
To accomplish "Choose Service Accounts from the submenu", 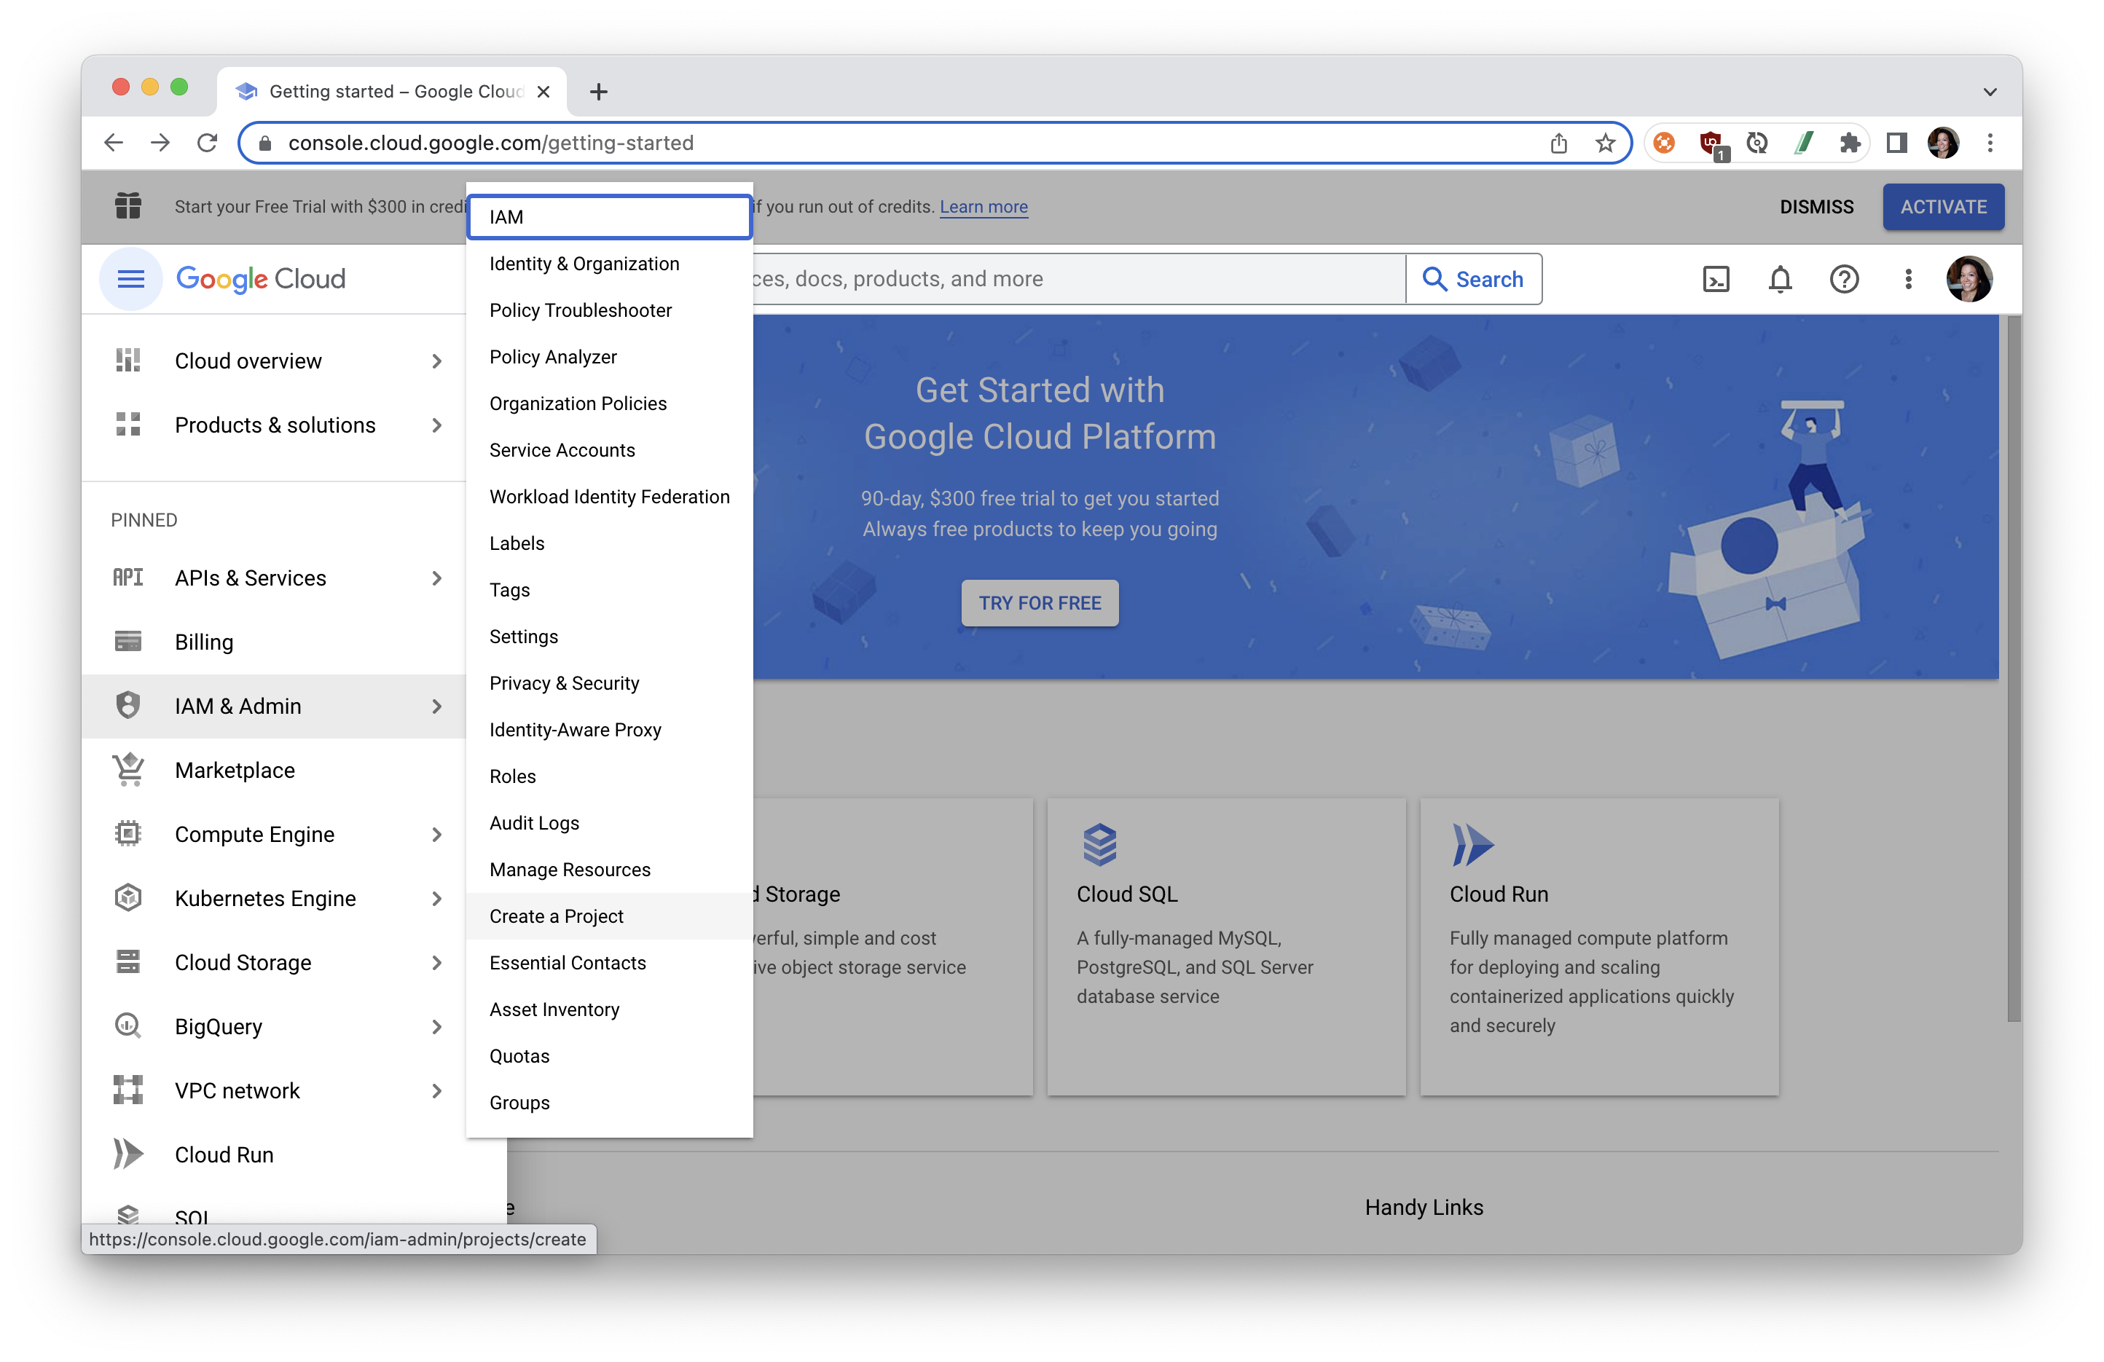I will click(x=609, y=450).
